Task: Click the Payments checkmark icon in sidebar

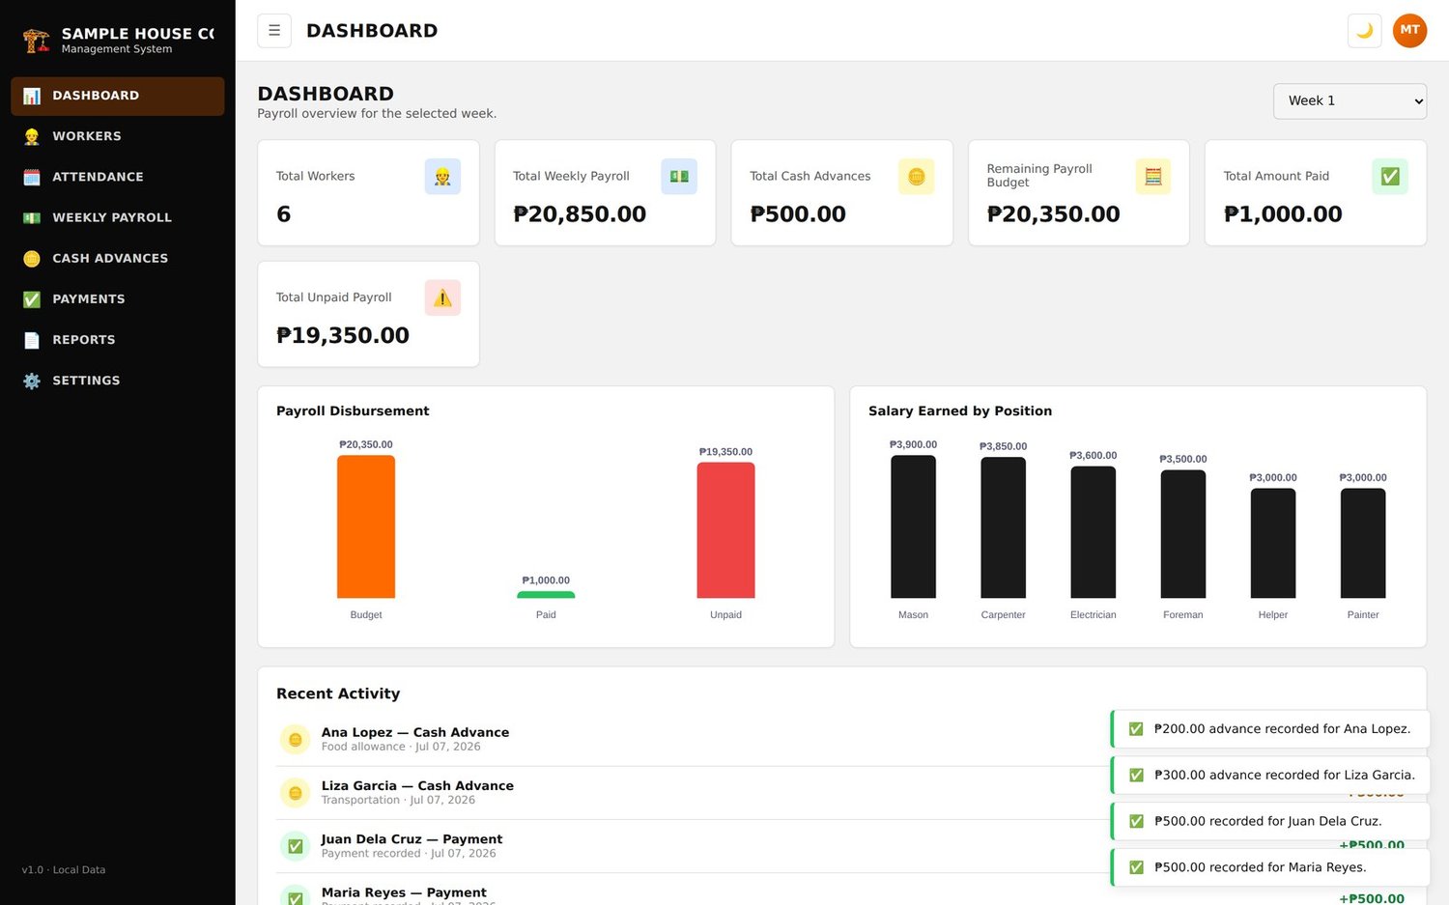Action: click(32, 299)
